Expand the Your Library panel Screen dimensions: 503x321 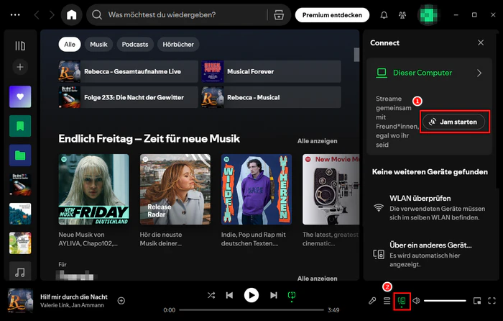tap(20, 46)
